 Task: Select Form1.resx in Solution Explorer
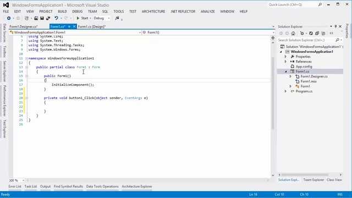pyautogui.click(x=309, y=81)
